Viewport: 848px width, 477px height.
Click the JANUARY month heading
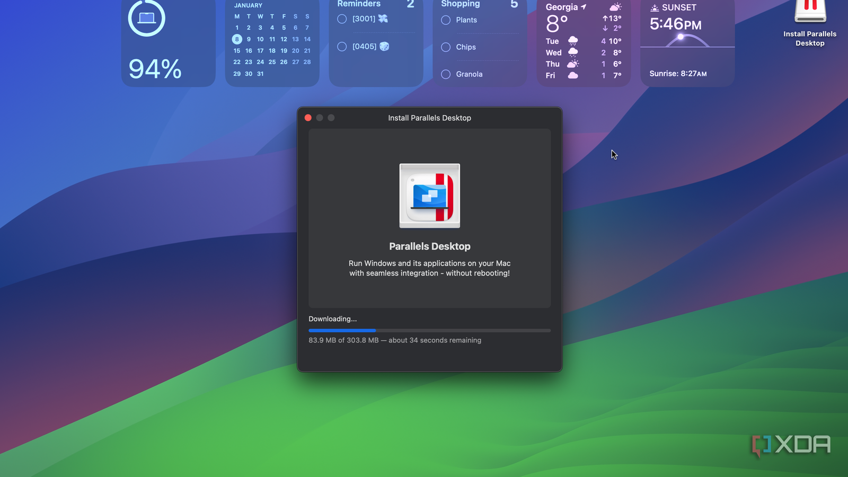tap(248, 5)
